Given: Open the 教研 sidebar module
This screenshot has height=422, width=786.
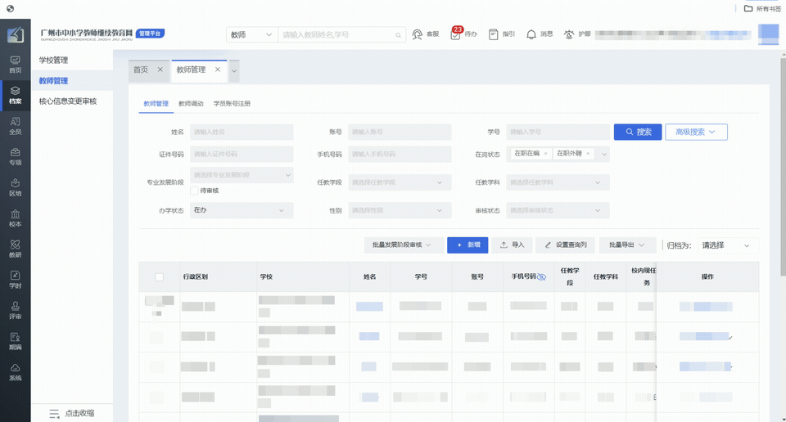Looking at the screenshot, I should (x=15, y=248).
